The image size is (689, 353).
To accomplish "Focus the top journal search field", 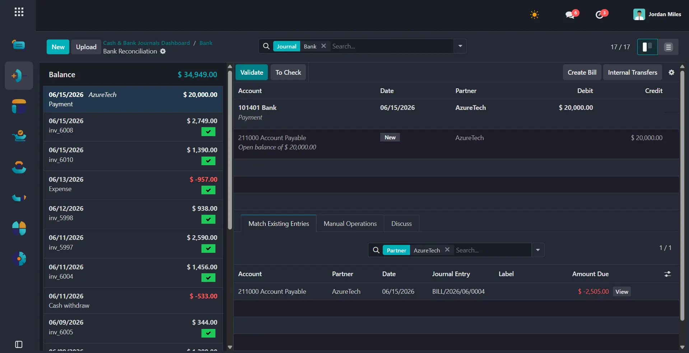I will point(391,46).
